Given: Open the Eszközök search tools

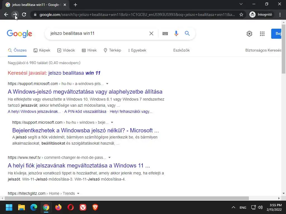Looking at the screenshot, I should [181, 50].
